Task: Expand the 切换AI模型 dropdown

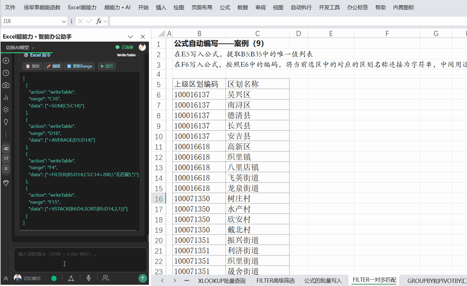Action: click(20, 47)
